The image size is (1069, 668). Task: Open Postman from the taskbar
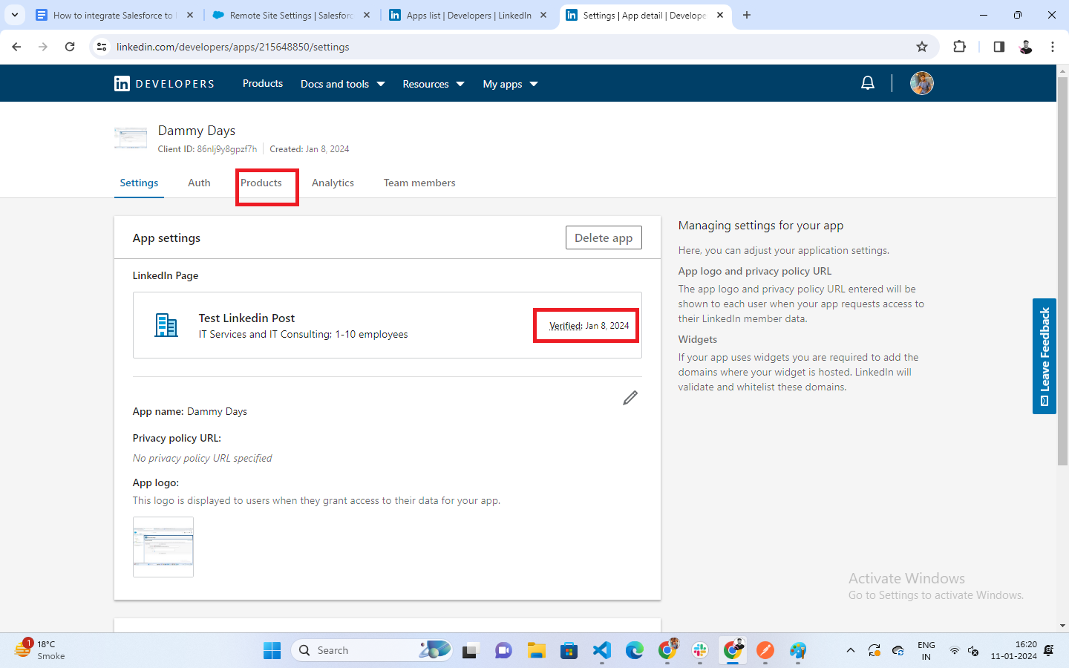(765, 651)
